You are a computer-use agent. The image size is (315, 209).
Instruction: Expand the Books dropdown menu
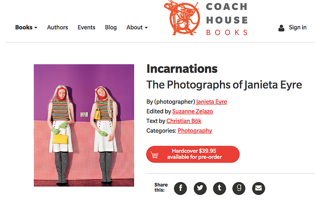[26, 27]
